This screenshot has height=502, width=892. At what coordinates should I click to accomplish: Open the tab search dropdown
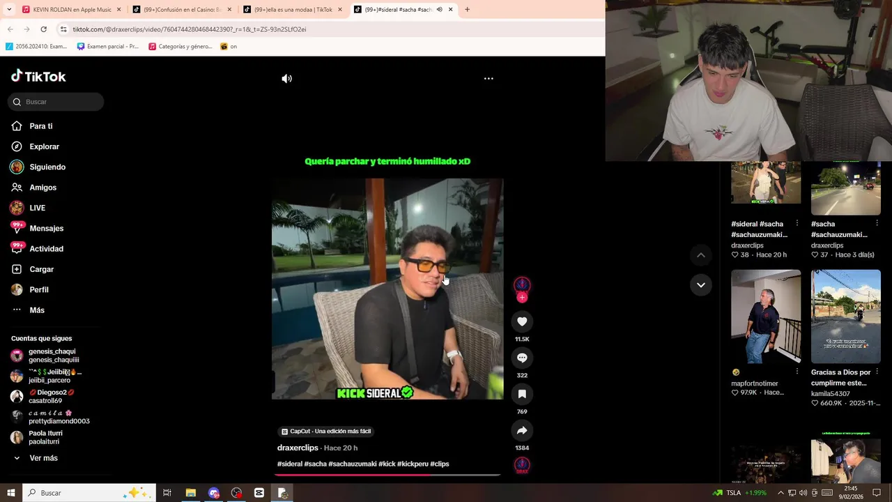pyautogui.click(x=9, y=10)
